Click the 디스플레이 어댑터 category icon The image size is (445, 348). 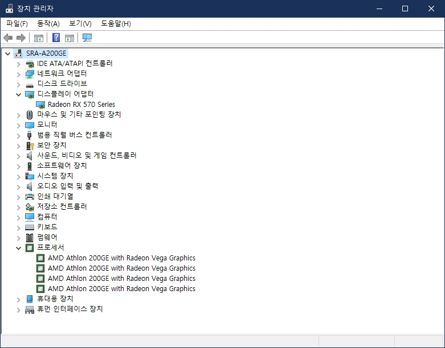[30, 94]
